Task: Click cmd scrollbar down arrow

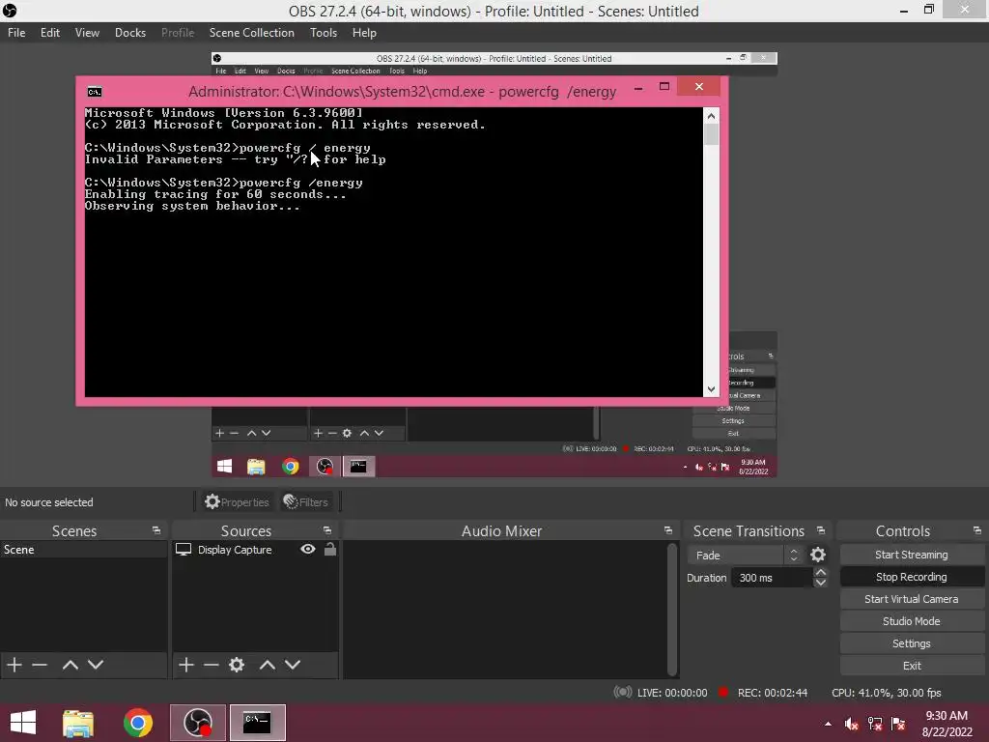Action: [711, 389]
